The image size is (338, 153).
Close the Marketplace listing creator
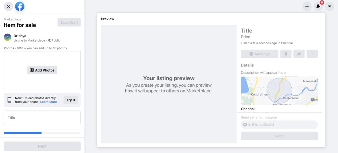pyautogui.click(x=8, y=6)
